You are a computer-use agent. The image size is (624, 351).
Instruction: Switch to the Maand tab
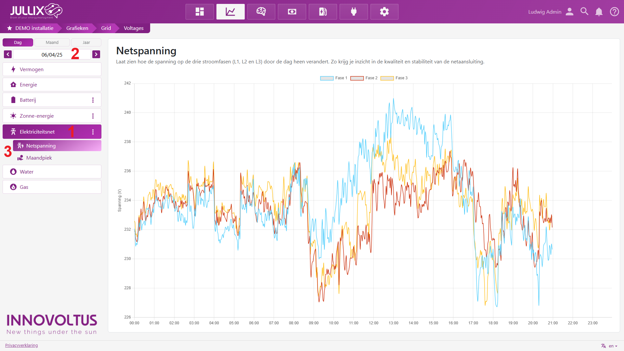click(52, 43)
